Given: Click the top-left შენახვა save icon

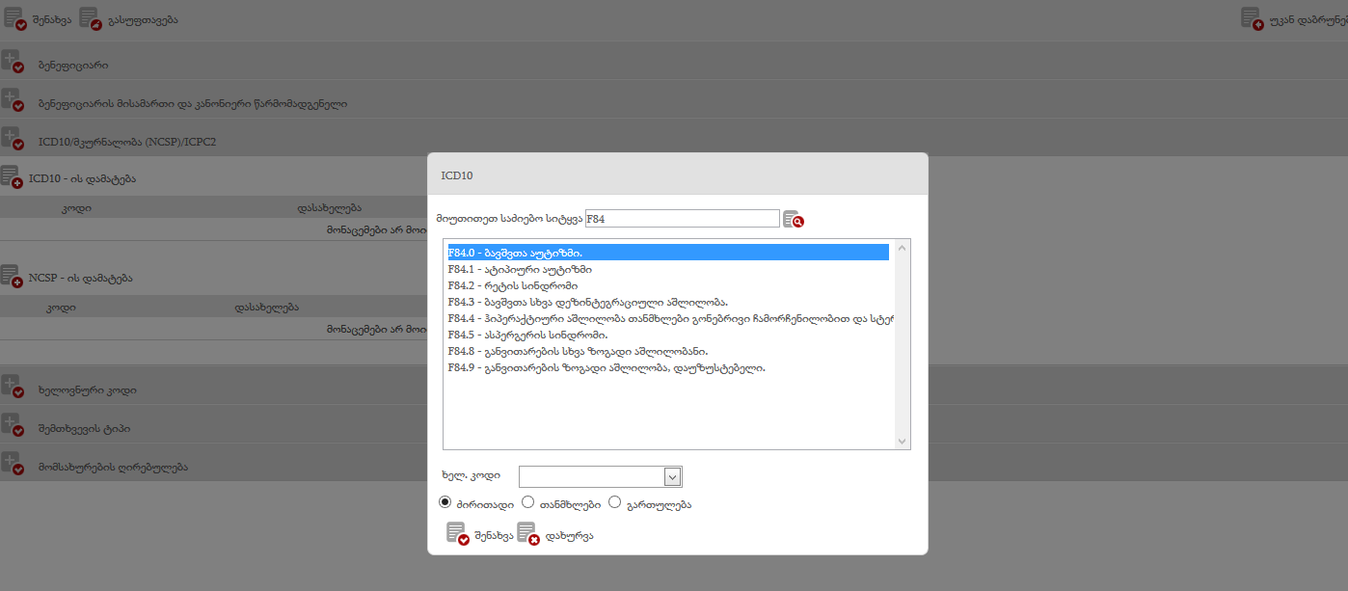Looking at the screenshot, I should (14, 19).
